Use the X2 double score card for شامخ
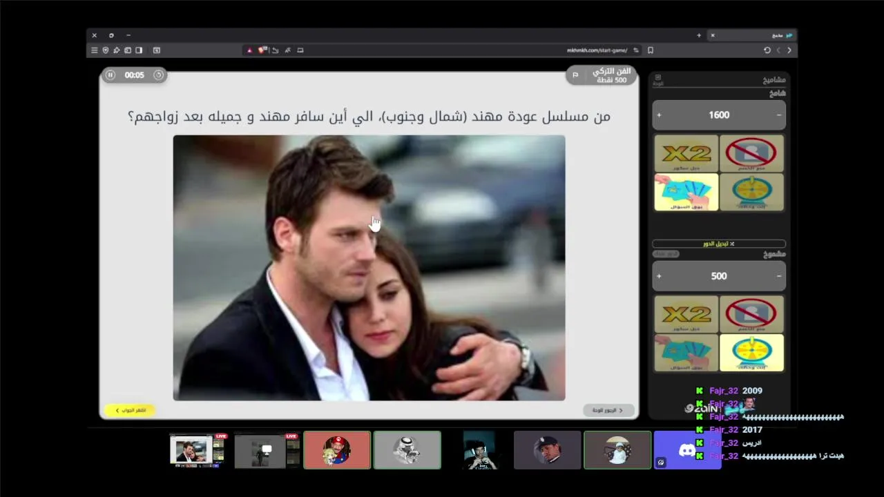Image resolution: width=884 pixels, height=497 pixels. tap(686, 153)
